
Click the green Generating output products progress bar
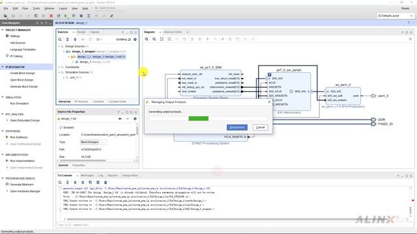pos(199,118)
